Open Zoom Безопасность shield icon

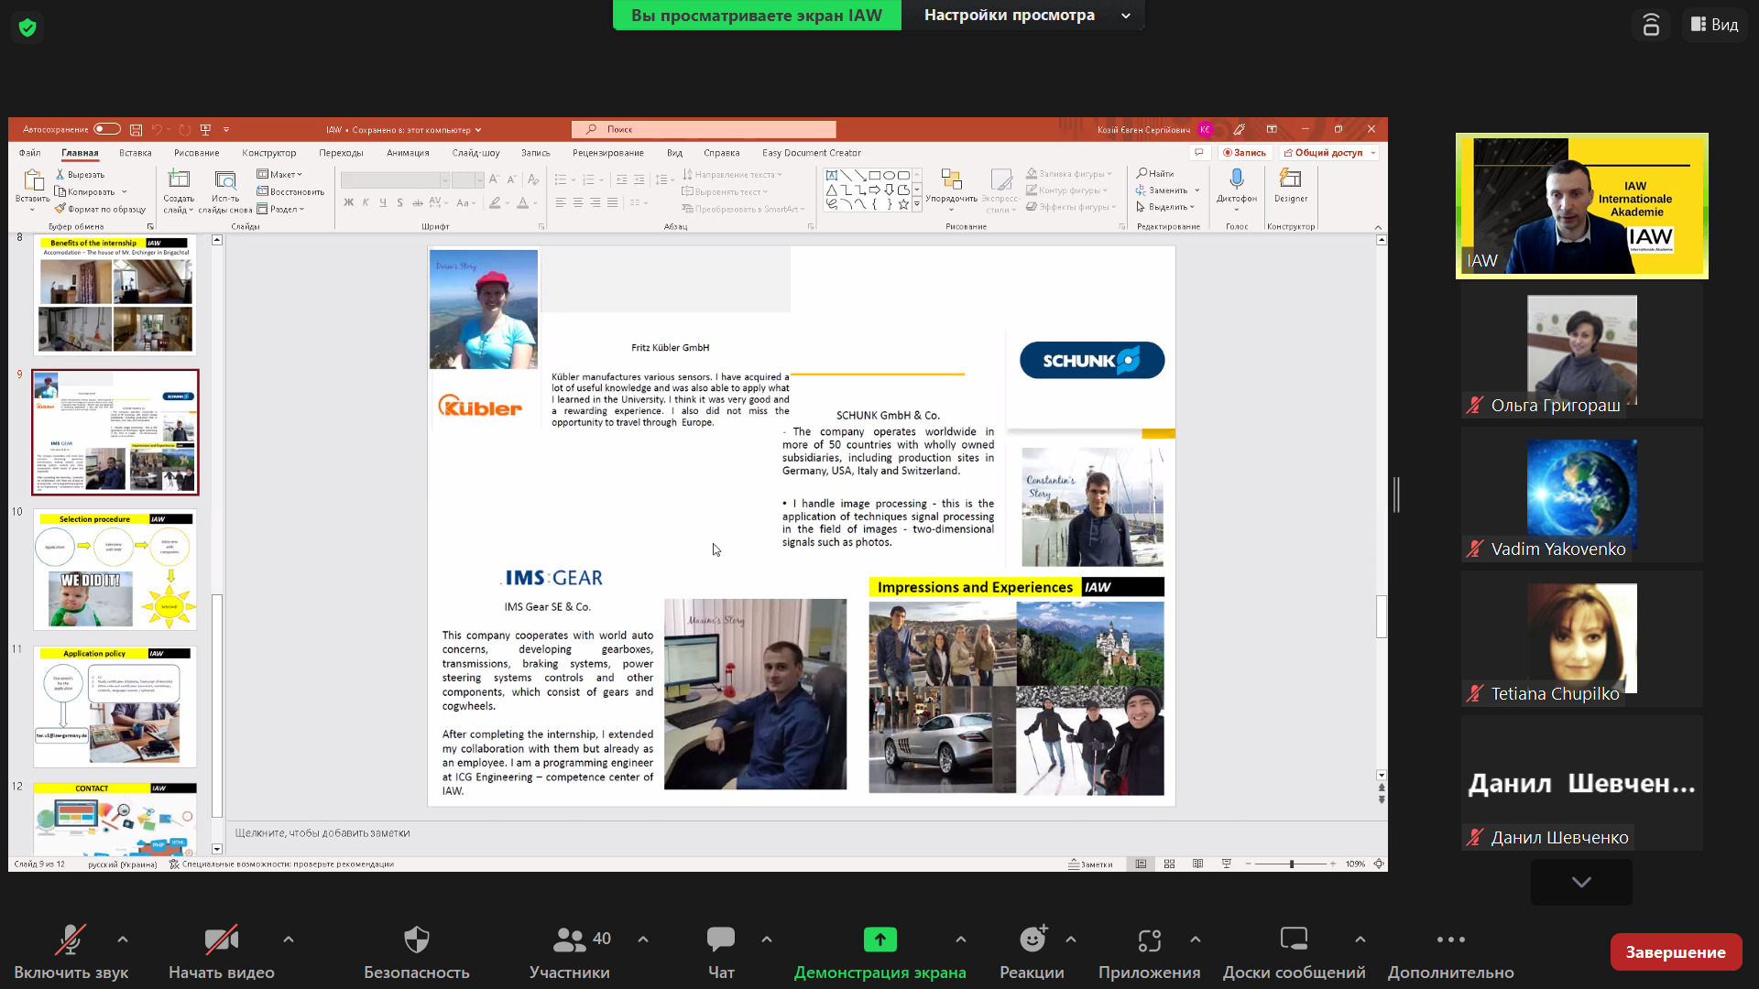click(417, 939)
